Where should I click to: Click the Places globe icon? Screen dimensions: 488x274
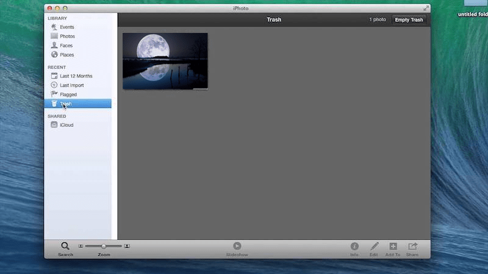54,54
